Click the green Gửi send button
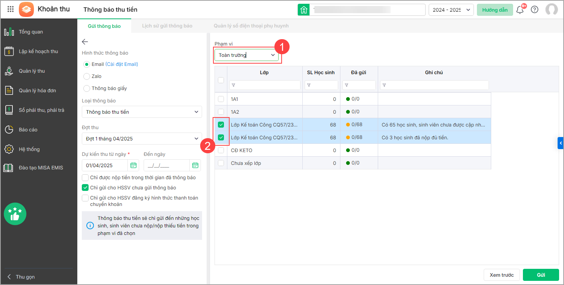Screen dimensions: 564x285 tap(541, 275)
